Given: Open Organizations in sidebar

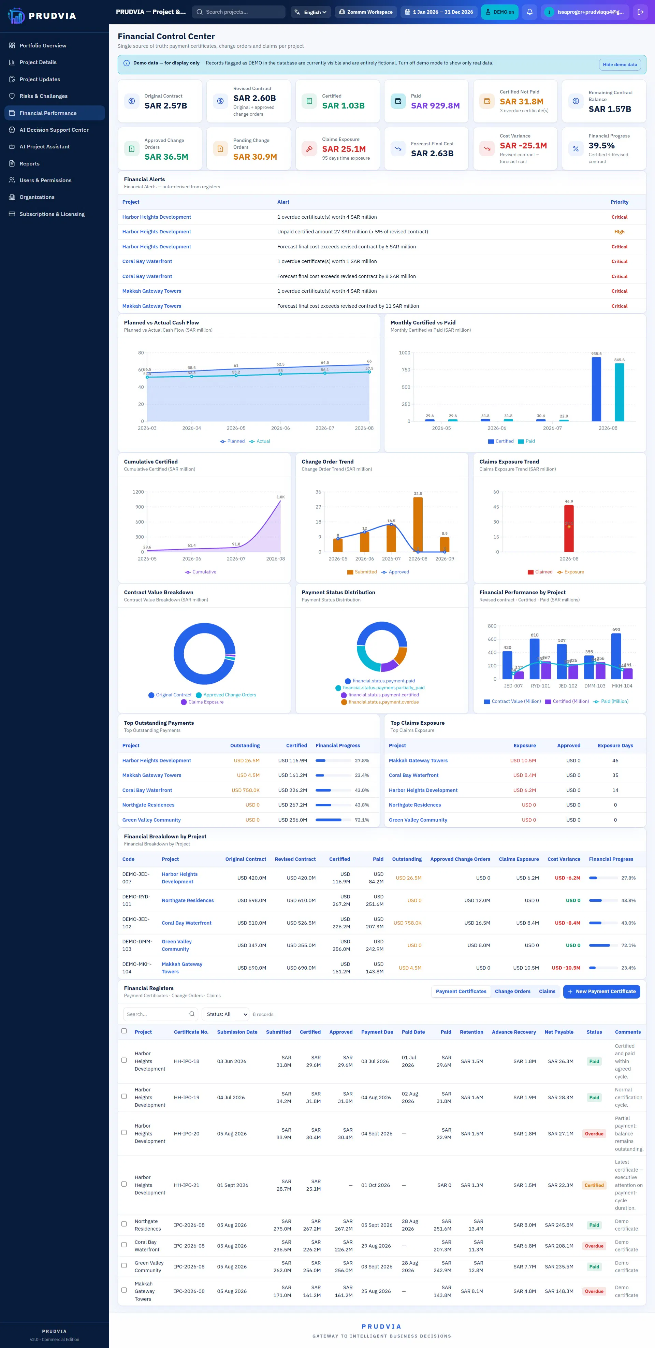Looking at the screenshot, I should pyautogui.click(x=54, y=197).
